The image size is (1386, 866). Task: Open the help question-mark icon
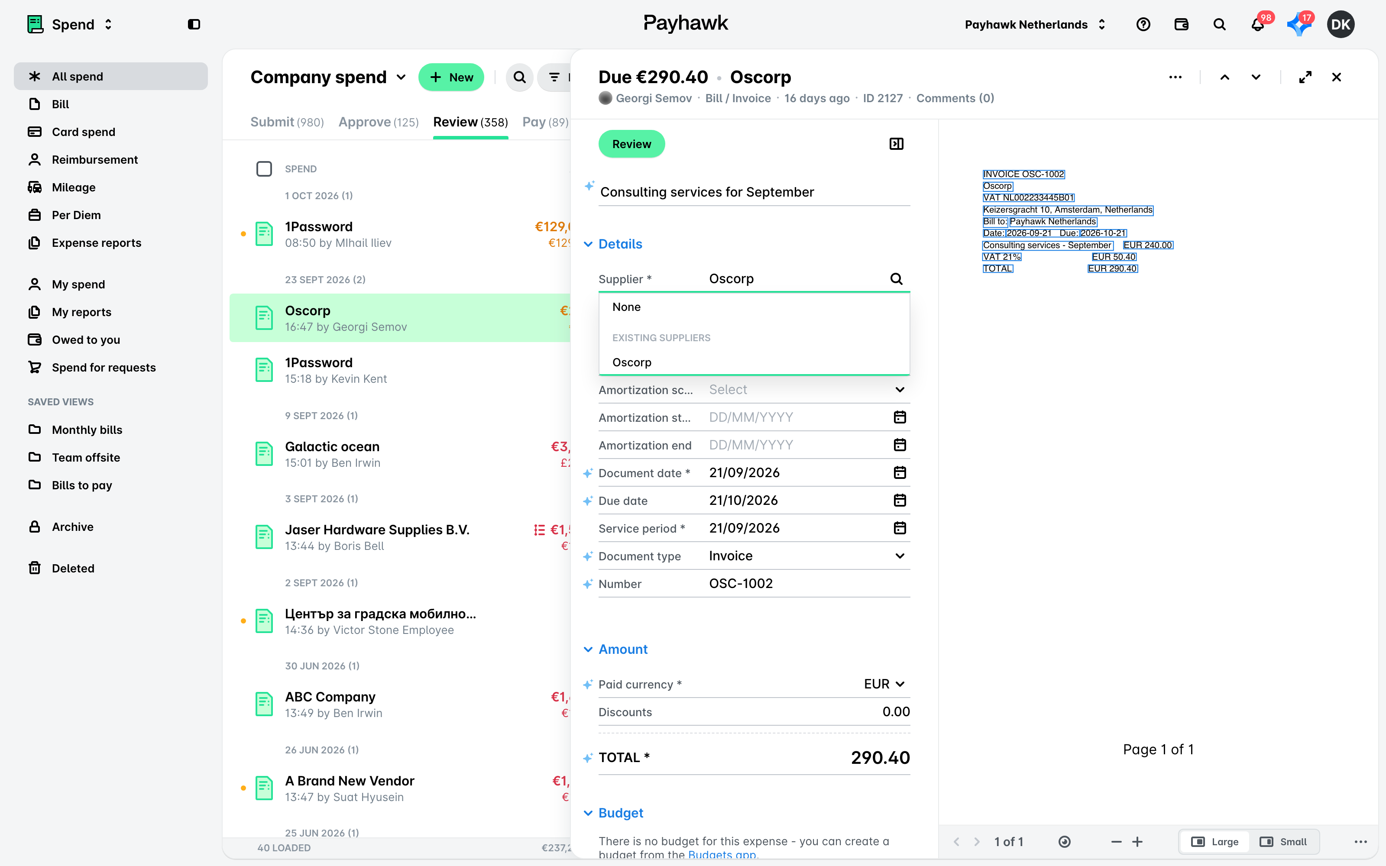(1143, 25)
